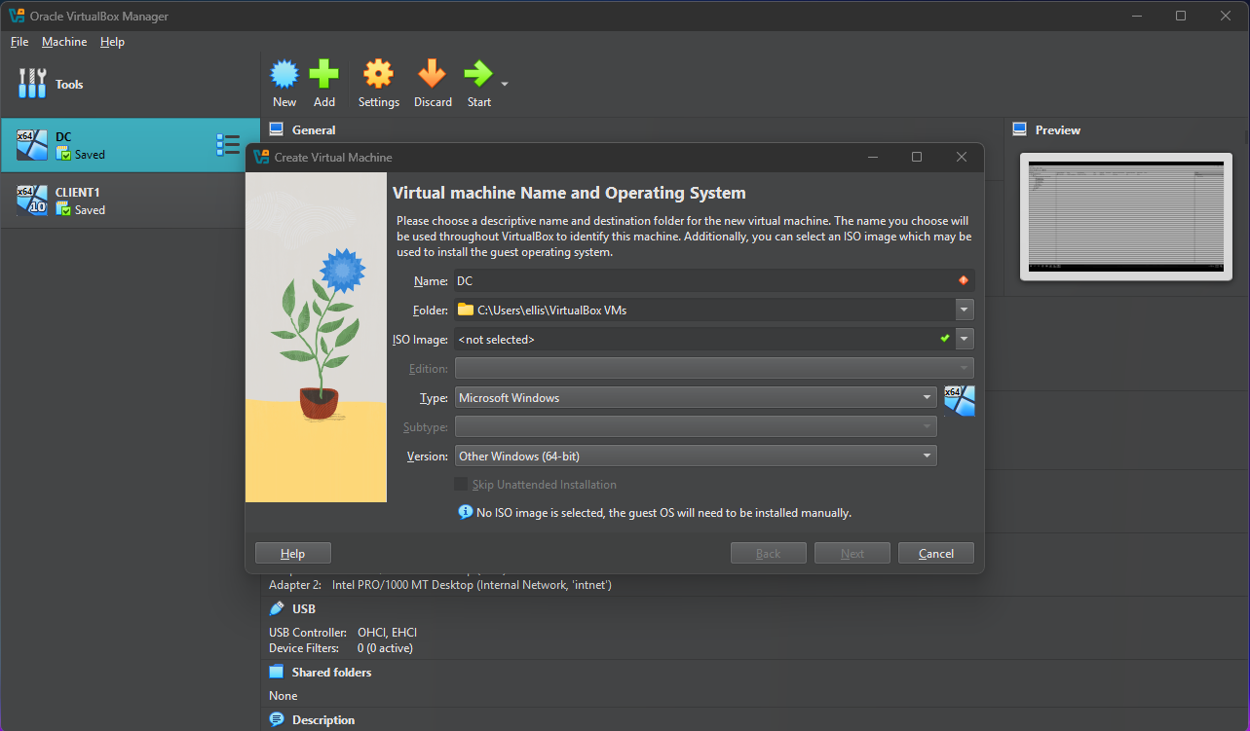Click the DC machine OS icon
The height and width of the screenshot is (731, 1250).
click(x=32, y=145)
